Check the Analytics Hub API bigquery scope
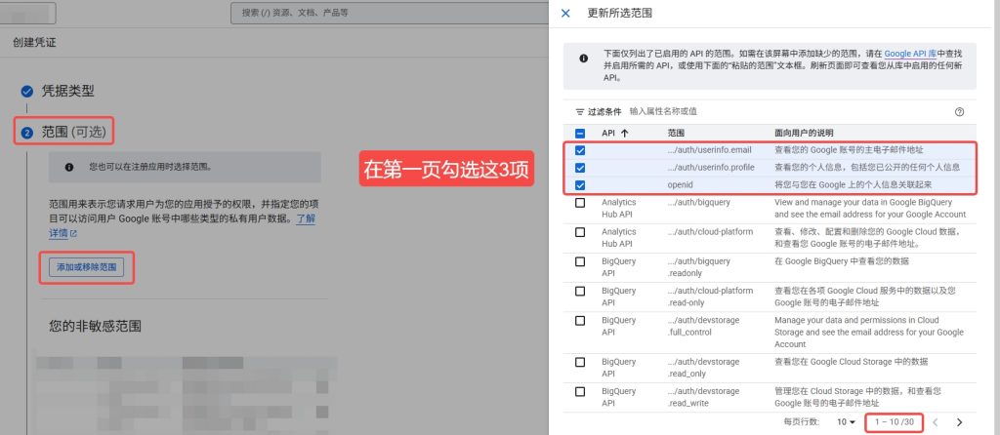Image resolution: width=1000 pixels, height=435 pixels. tap(580, 203)
